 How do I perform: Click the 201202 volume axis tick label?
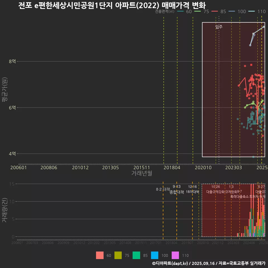tap(94, 243)
